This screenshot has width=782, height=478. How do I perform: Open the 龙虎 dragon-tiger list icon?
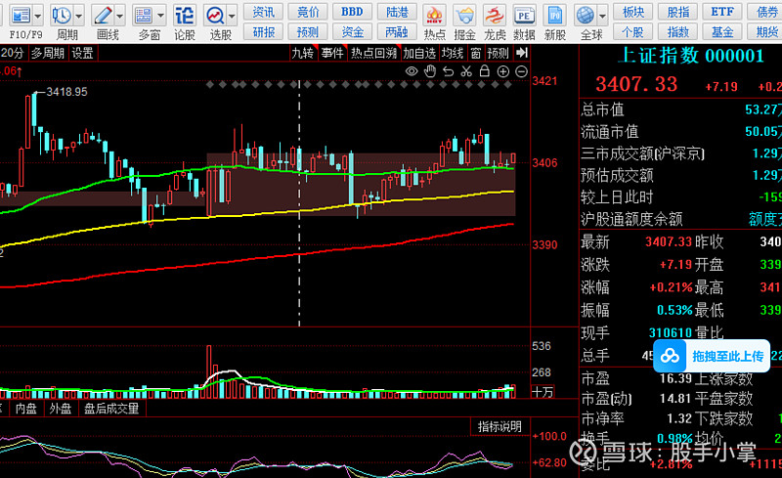click(x=495, y=16)
